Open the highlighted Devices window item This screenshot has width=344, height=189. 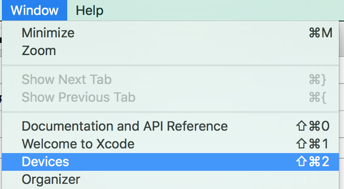[x=45, y=161]
